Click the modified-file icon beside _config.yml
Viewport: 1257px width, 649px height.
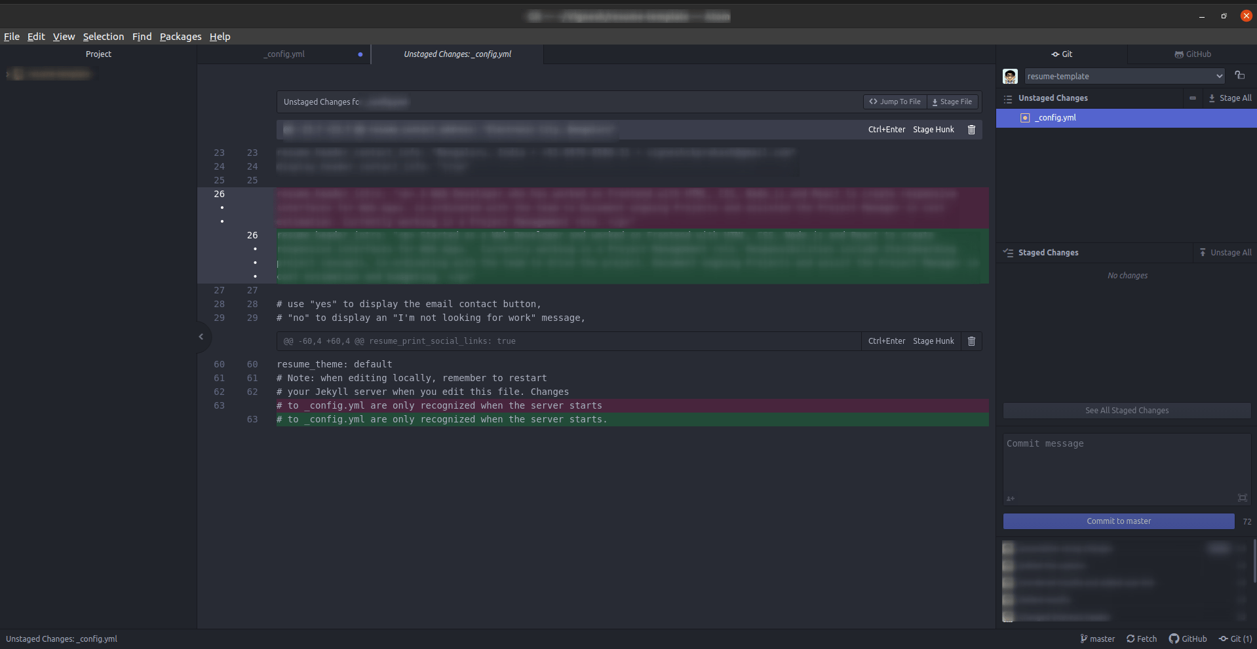click(x=1025, y=118)
